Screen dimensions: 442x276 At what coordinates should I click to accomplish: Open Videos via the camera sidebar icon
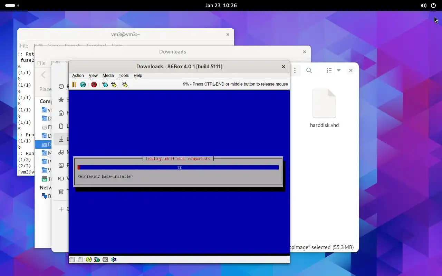tap(61, 178)
